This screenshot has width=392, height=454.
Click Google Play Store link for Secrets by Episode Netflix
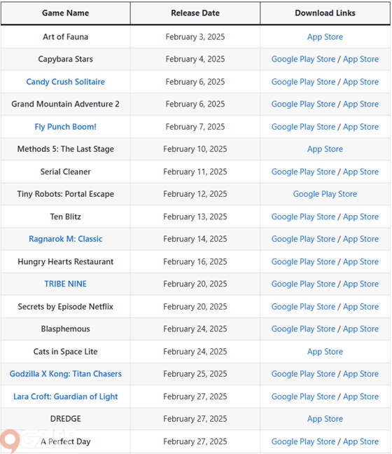pyautogui.click(x=303, y=307)
